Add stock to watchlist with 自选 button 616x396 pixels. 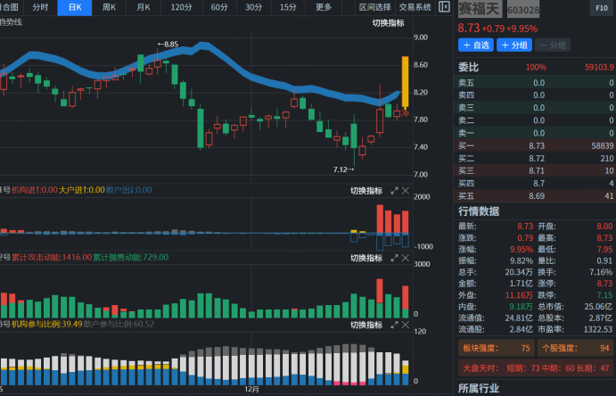click(476, 45)
